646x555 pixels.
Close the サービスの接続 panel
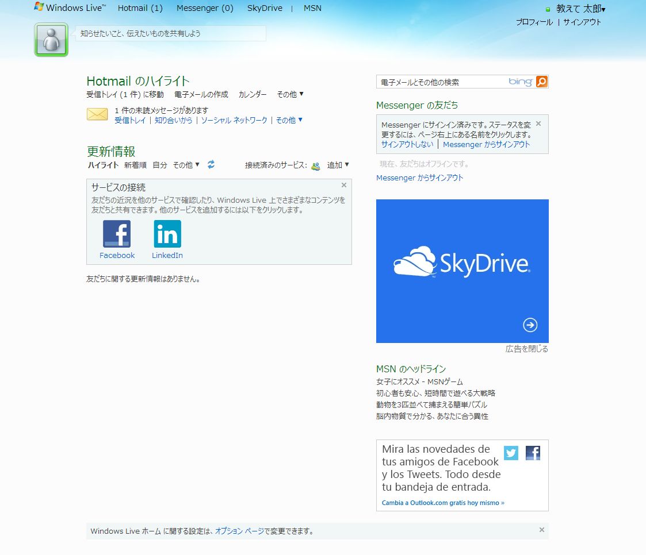tap(343, 185)
